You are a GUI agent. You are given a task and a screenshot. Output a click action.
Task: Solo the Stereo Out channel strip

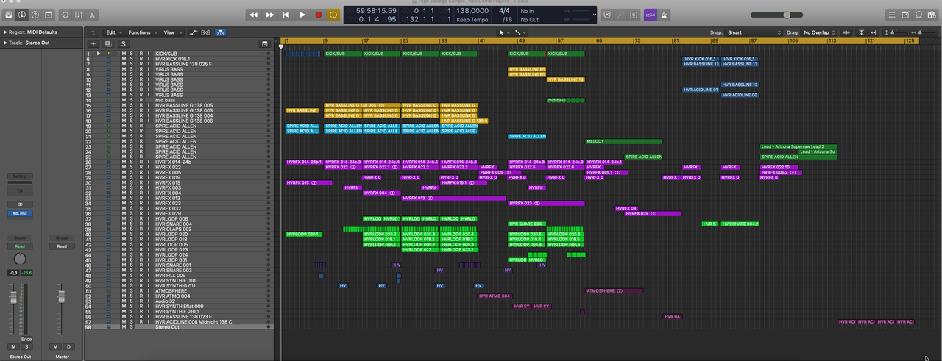pos(26,346)
